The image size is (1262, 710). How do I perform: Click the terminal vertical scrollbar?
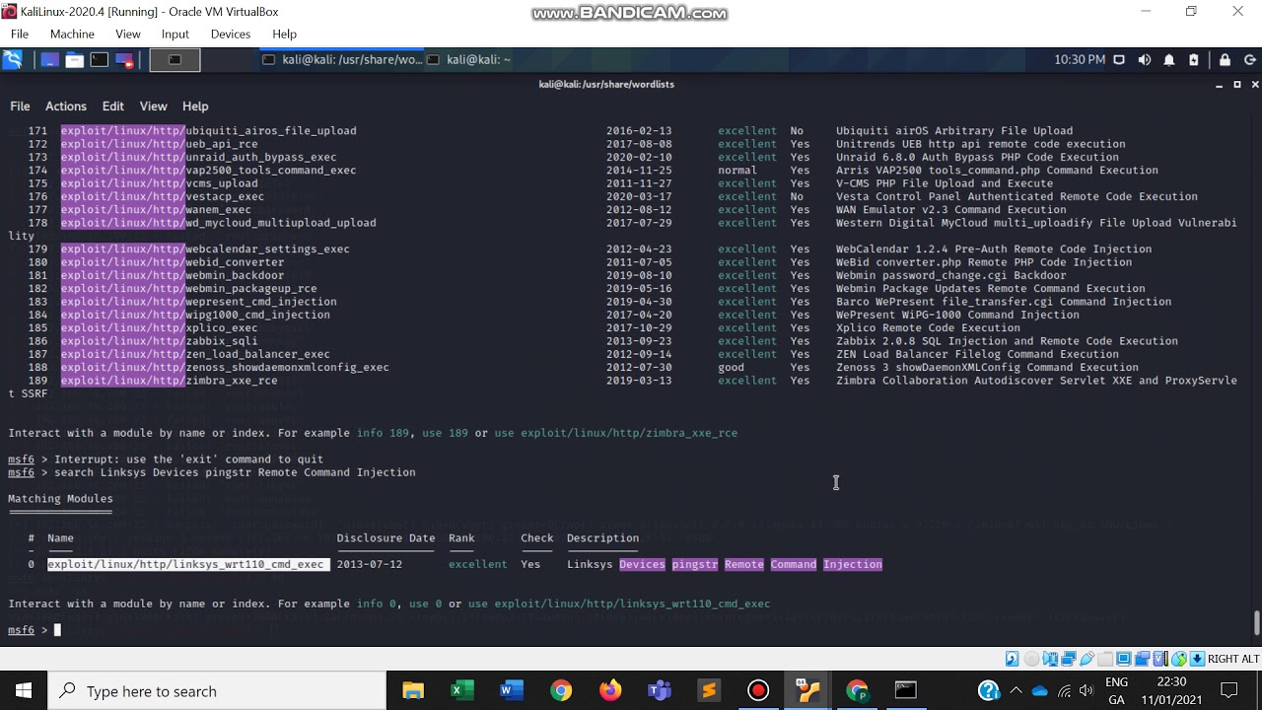(x=1256, y=624)
